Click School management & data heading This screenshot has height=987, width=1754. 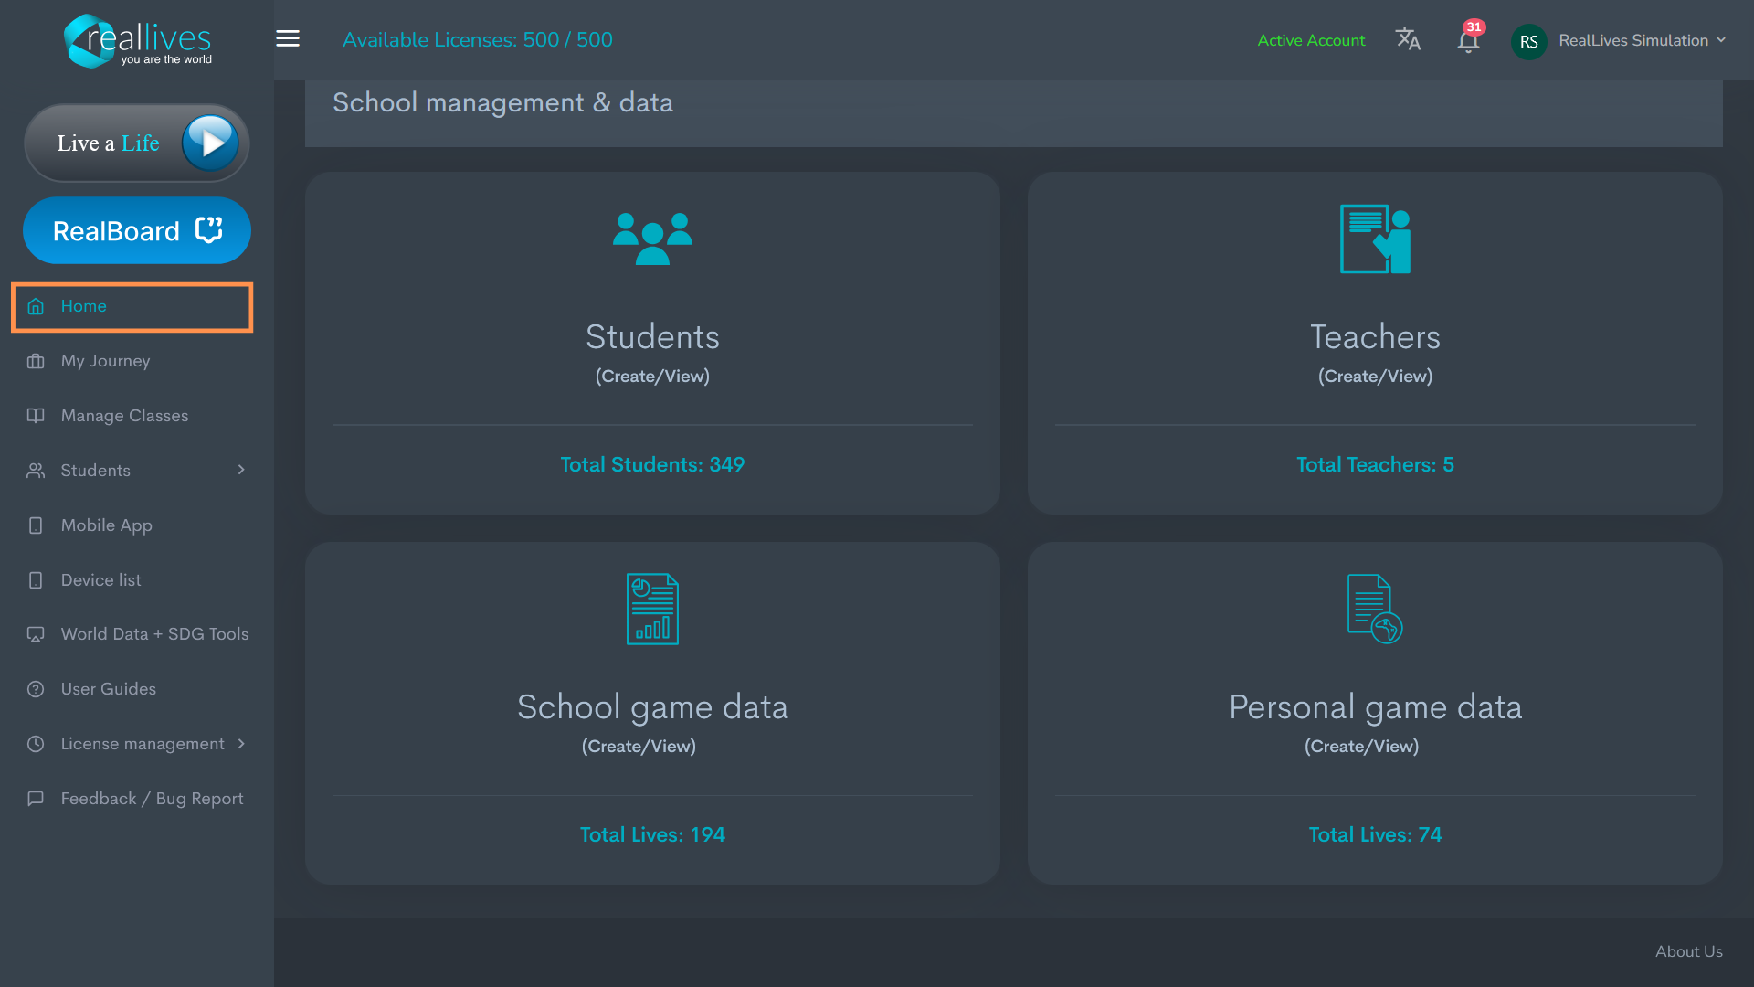point(502,102)
